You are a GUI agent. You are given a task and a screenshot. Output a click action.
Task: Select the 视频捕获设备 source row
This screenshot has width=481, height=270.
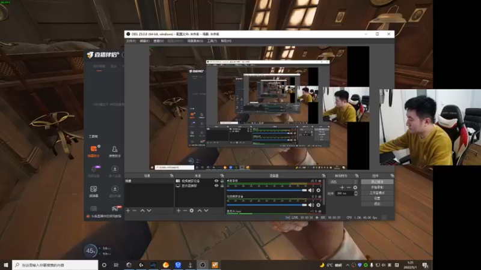click(x=200, y=181)
